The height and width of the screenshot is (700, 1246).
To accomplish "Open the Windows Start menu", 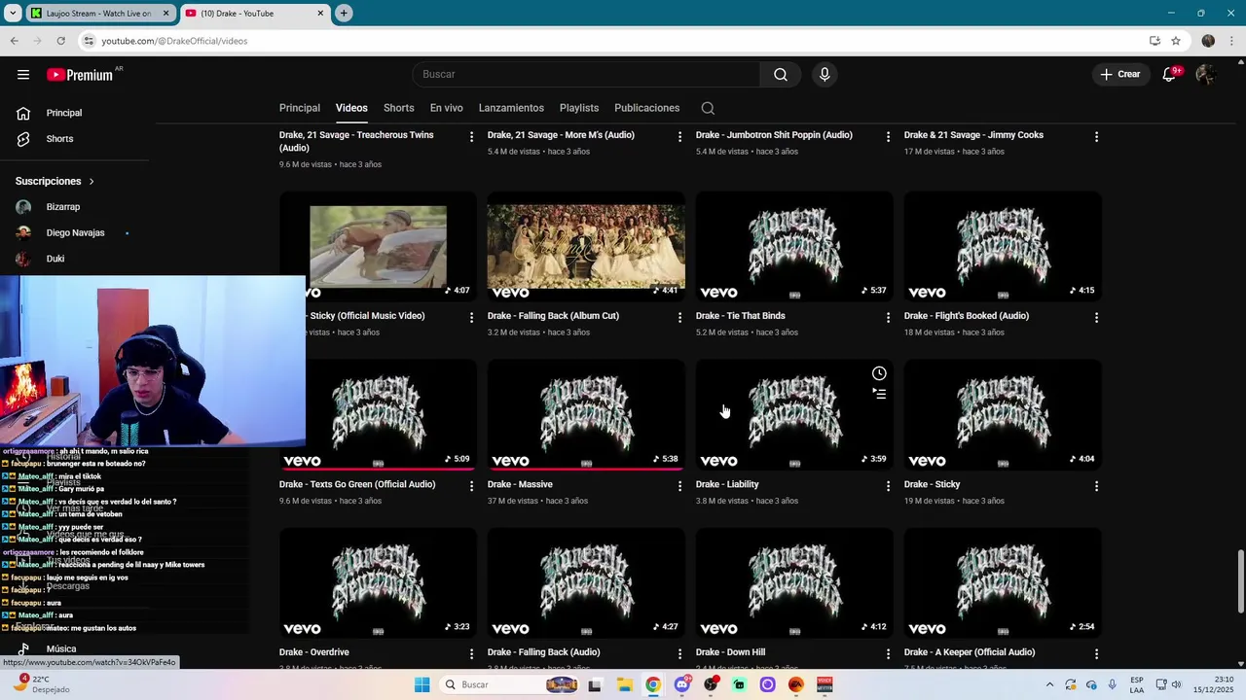I will click(421, 684).
